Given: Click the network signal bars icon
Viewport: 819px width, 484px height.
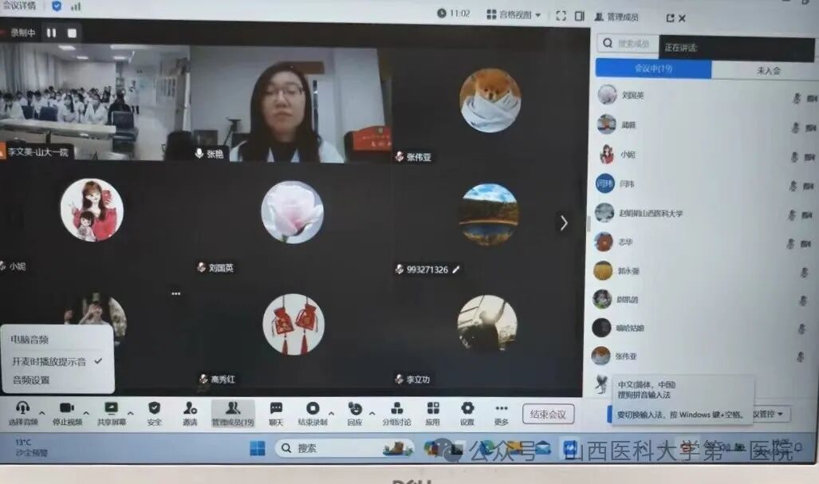Looking at the screenshot, I should coord(77,6).
